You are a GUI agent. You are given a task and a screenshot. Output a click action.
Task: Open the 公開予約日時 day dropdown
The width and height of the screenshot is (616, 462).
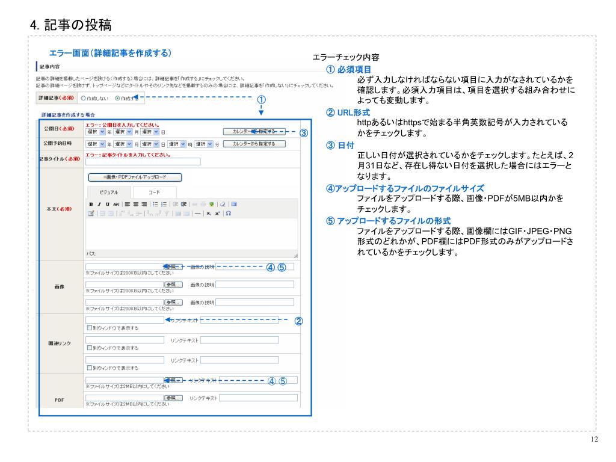tap(150, 144)
